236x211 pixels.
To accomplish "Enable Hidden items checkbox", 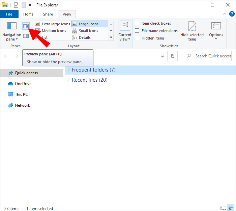I will click(137, 38).
